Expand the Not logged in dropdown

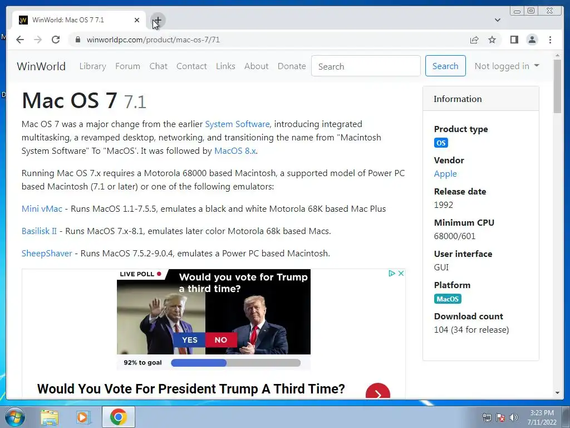[507, 66]
